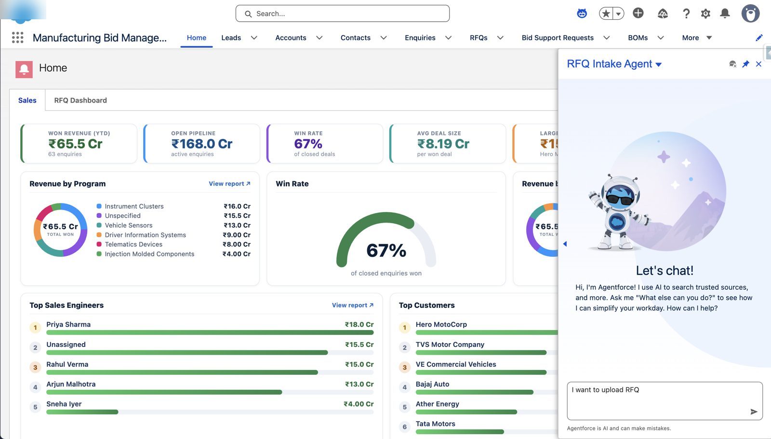This screenshot has width=771, height=439.
Task: Click the Agentforce astro icon in header
Action: click(x=582, y=13)
